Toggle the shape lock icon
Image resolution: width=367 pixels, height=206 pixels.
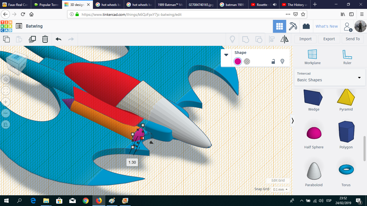pyautogui.click(x=273, y=61)
